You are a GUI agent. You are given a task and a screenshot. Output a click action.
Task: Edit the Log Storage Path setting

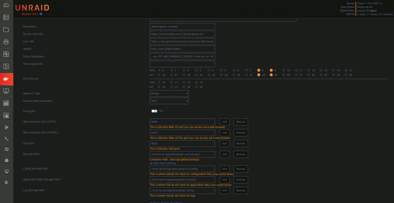tap(225, 190)
